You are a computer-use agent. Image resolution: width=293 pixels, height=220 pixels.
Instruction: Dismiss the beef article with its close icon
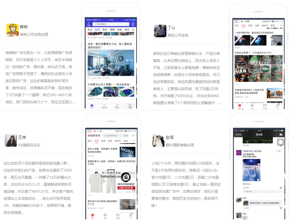click(x=133, y=99)
